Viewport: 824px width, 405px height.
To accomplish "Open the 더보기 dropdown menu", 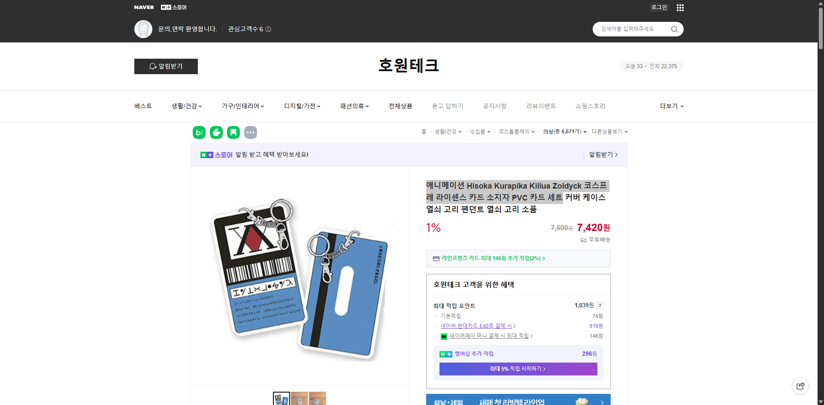I will (671, 106).
